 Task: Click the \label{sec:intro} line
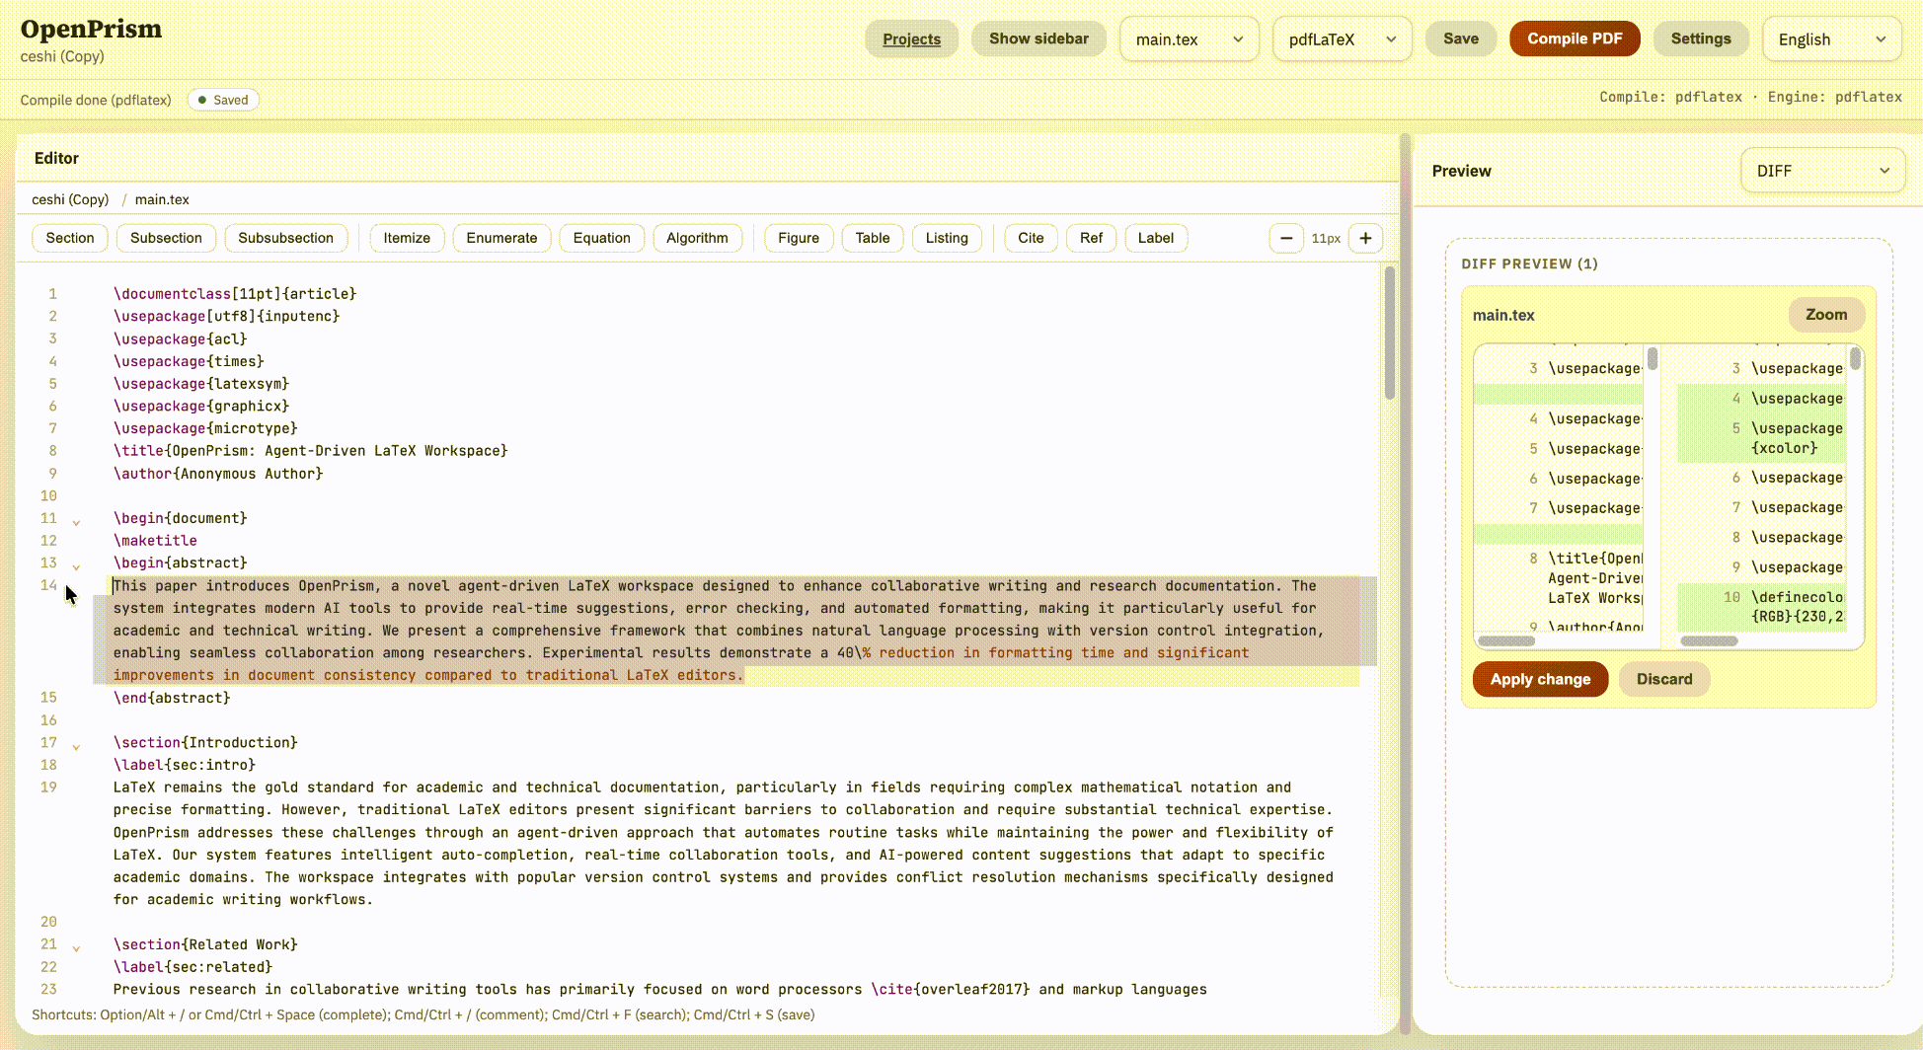coord(185,765)
